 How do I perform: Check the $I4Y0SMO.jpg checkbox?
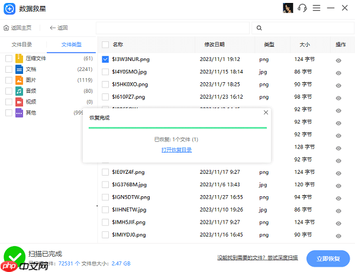point(105,72)
